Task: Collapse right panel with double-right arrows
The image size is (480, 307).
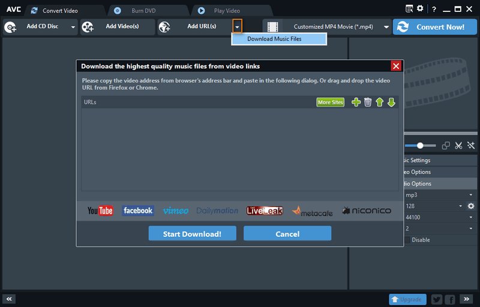Action: [466, 299]
